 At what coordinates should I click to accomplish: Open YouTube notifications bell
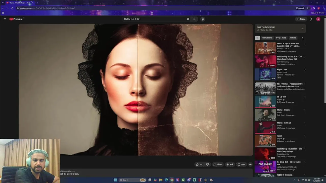pos(311,19)
